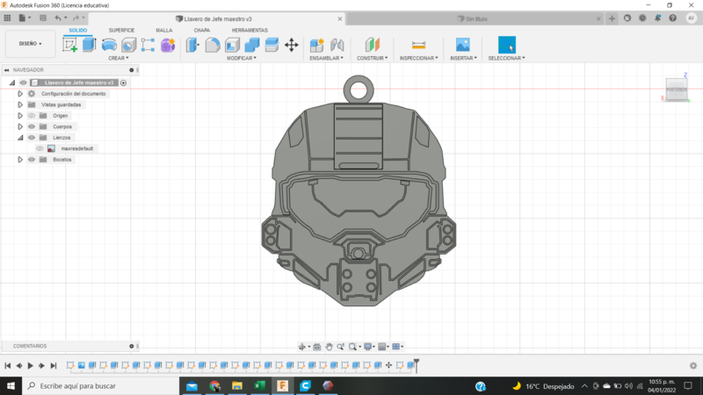Open the CONSTRUIR dropdown menu
Image resolution: width=703 pixels, height=395 pixels.
(x=372, y=58)
